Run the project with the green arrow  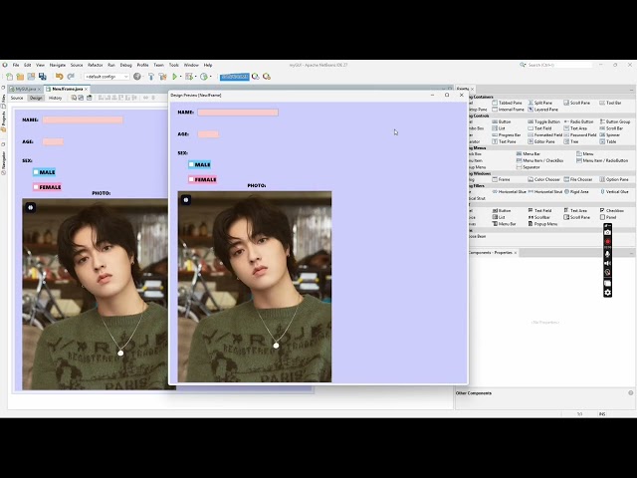pyautogui.click(x=175, y=77)
